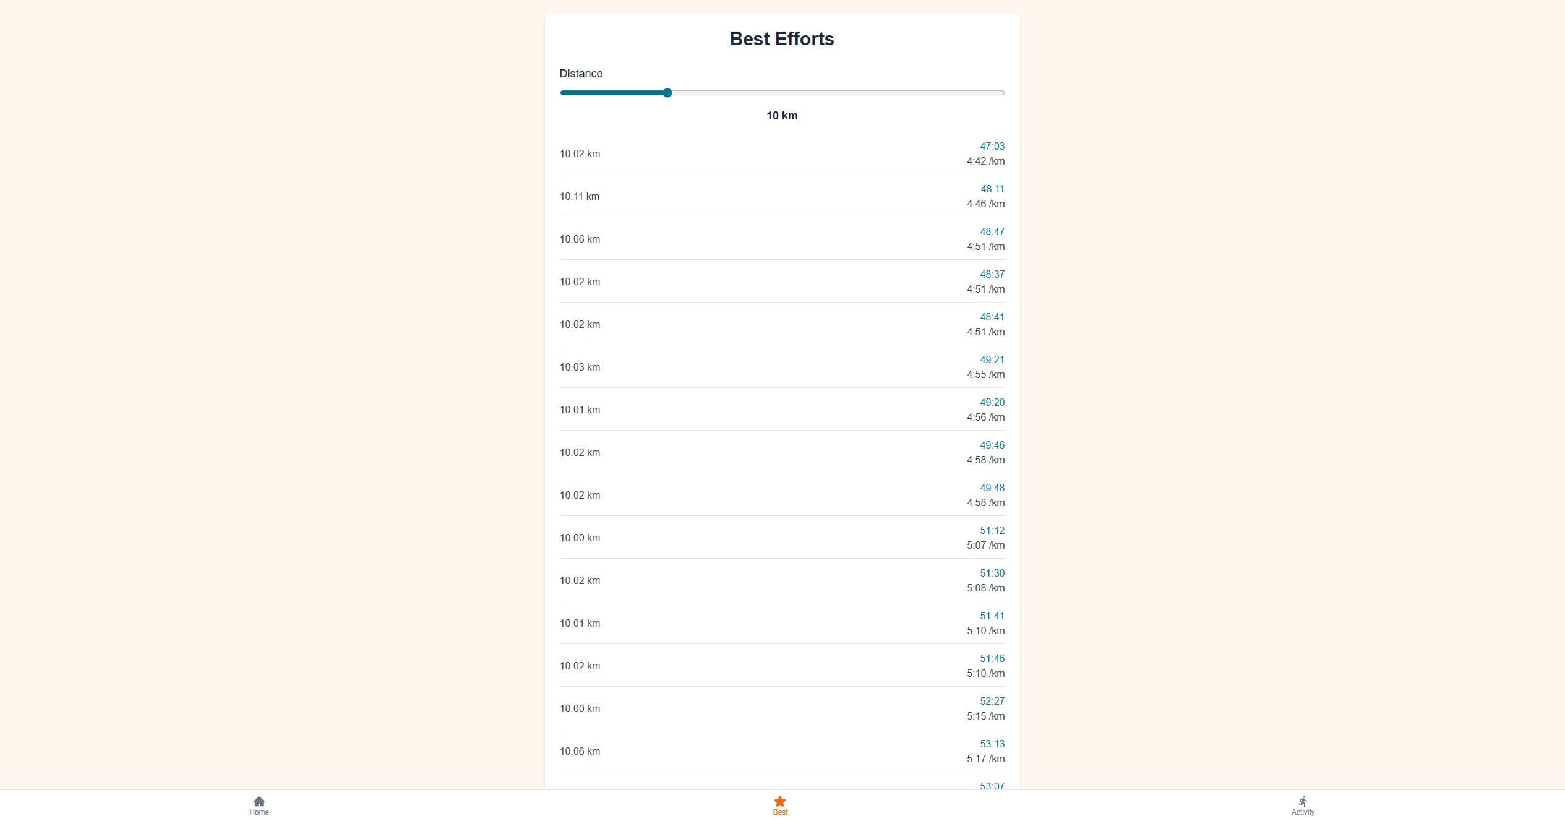The image size is (1565, 821).
Task: Open the 51:41 effort time
Action: point(992,616)
